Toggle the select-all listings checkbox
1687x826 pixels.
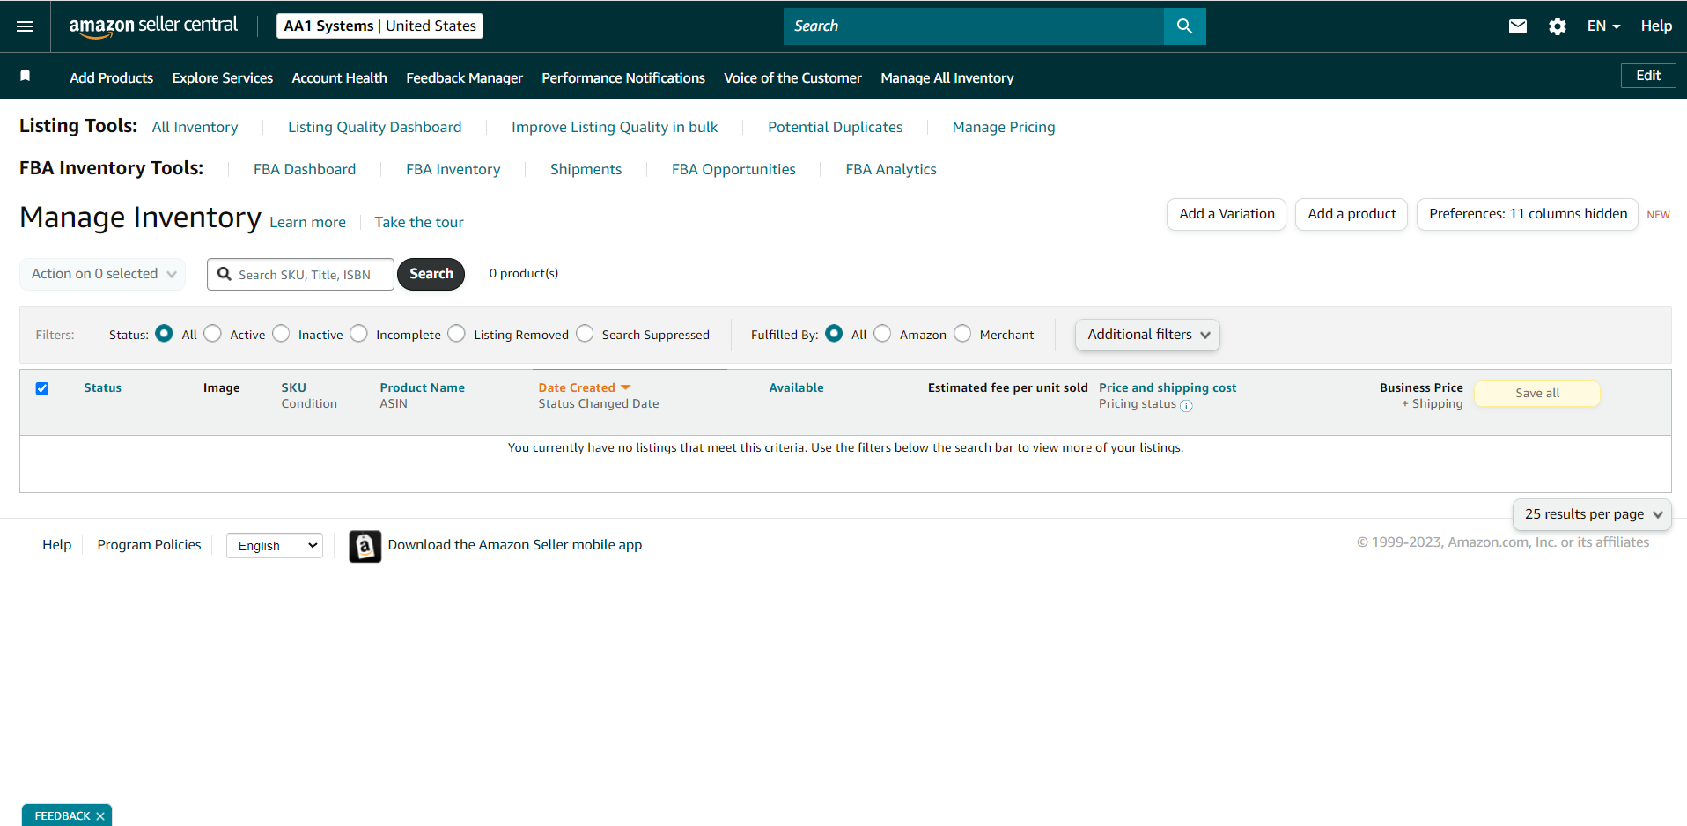click(42, 388)
